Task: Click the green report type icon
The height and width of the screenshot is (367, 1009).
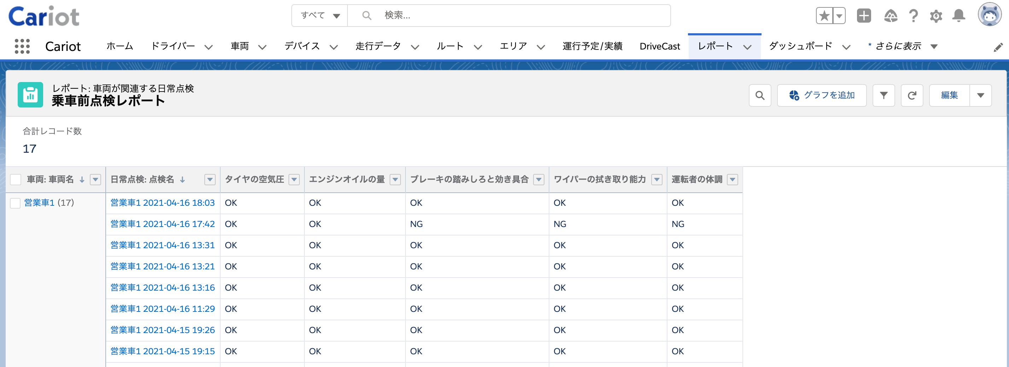Action: [30, 95]
